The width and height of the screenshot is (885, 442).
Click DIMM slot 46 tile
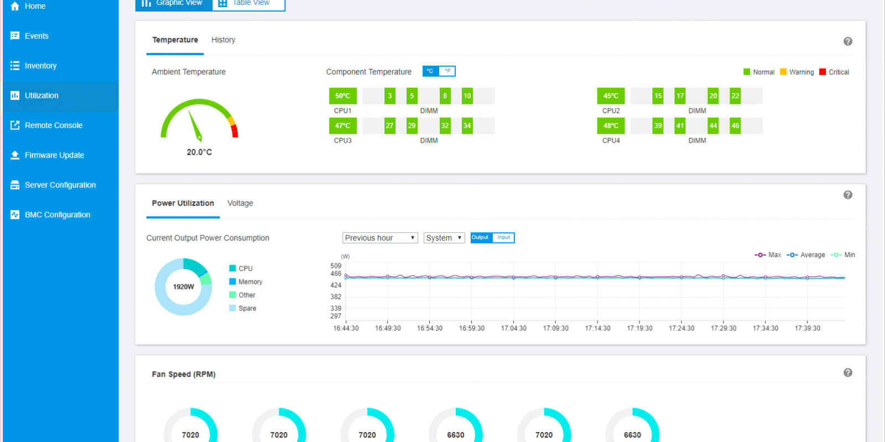click(x=736, y=125)
